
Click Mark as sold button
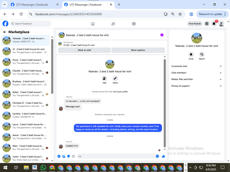point(84,50)
